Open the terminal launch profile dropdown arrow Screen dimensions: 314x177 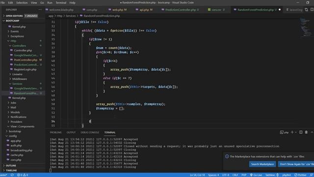pyautogui.click(x=296, y=132)
